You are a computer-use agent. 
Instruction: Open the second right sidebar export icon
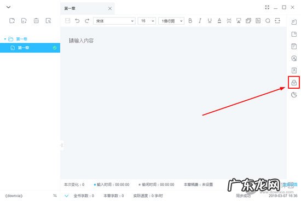pyautogui.click(x=294, y=34)
